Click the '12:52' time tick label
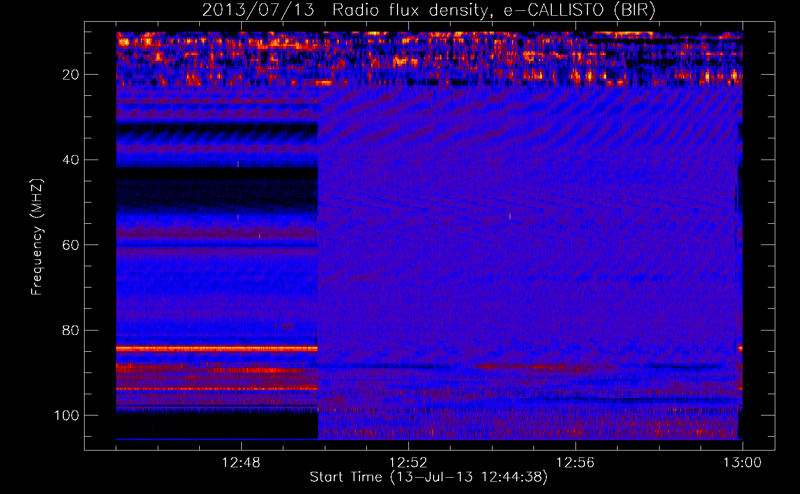The height and width of the screenshot is (494, 800). 408,463
